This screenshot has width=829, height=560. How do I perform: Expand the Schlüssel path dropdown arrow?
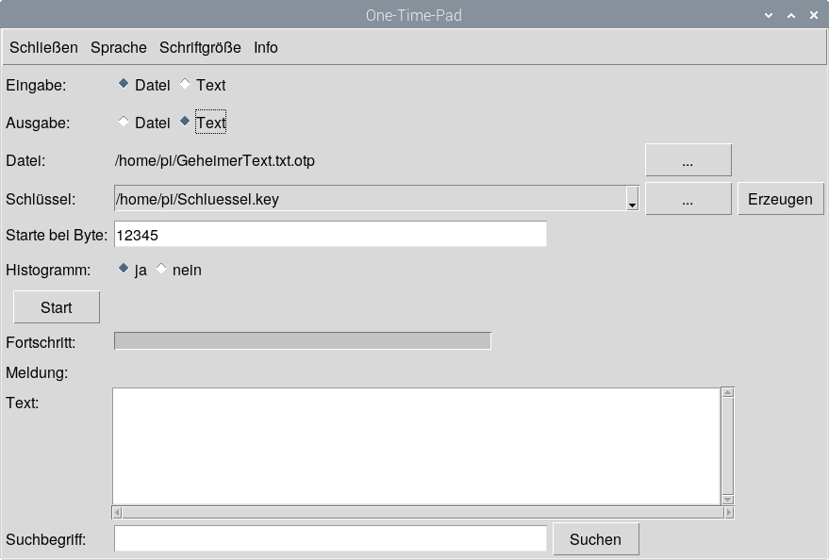pos(632,200)
